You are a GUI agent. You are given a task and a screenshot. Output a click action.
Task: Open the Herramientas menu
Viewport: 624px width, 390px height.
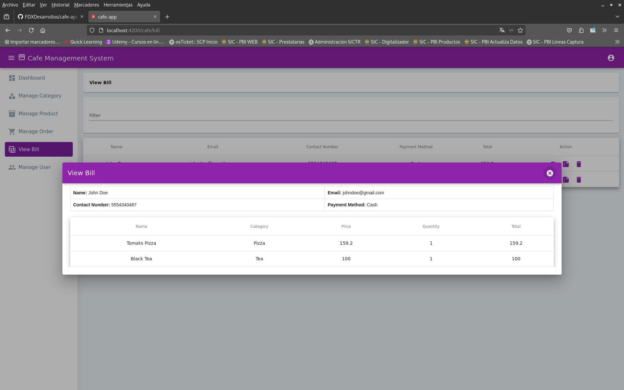click(x=118, y=5)
